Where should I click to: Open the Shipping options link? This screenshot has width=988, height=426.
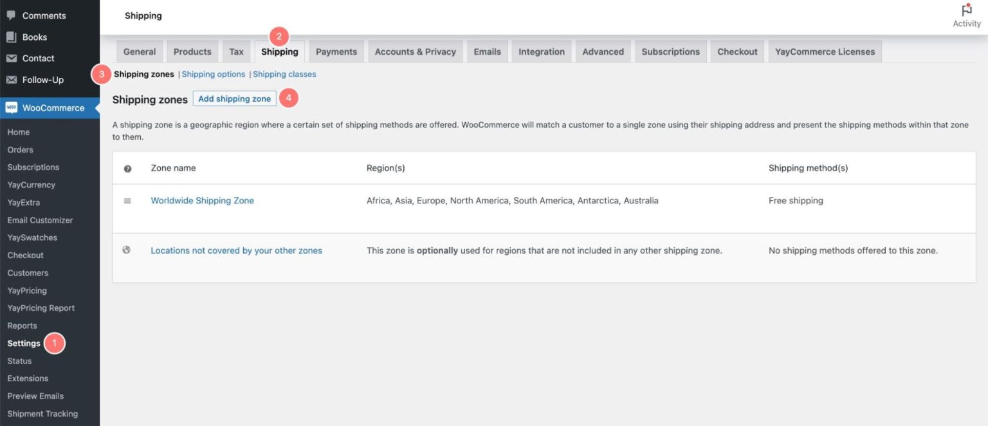point(213,74)
